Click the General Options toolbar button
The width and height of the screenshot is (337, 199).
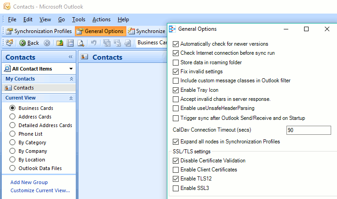tap(100, 31)
